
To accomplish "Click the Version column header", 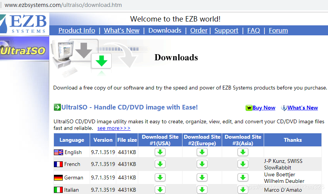I will point(103,140).
